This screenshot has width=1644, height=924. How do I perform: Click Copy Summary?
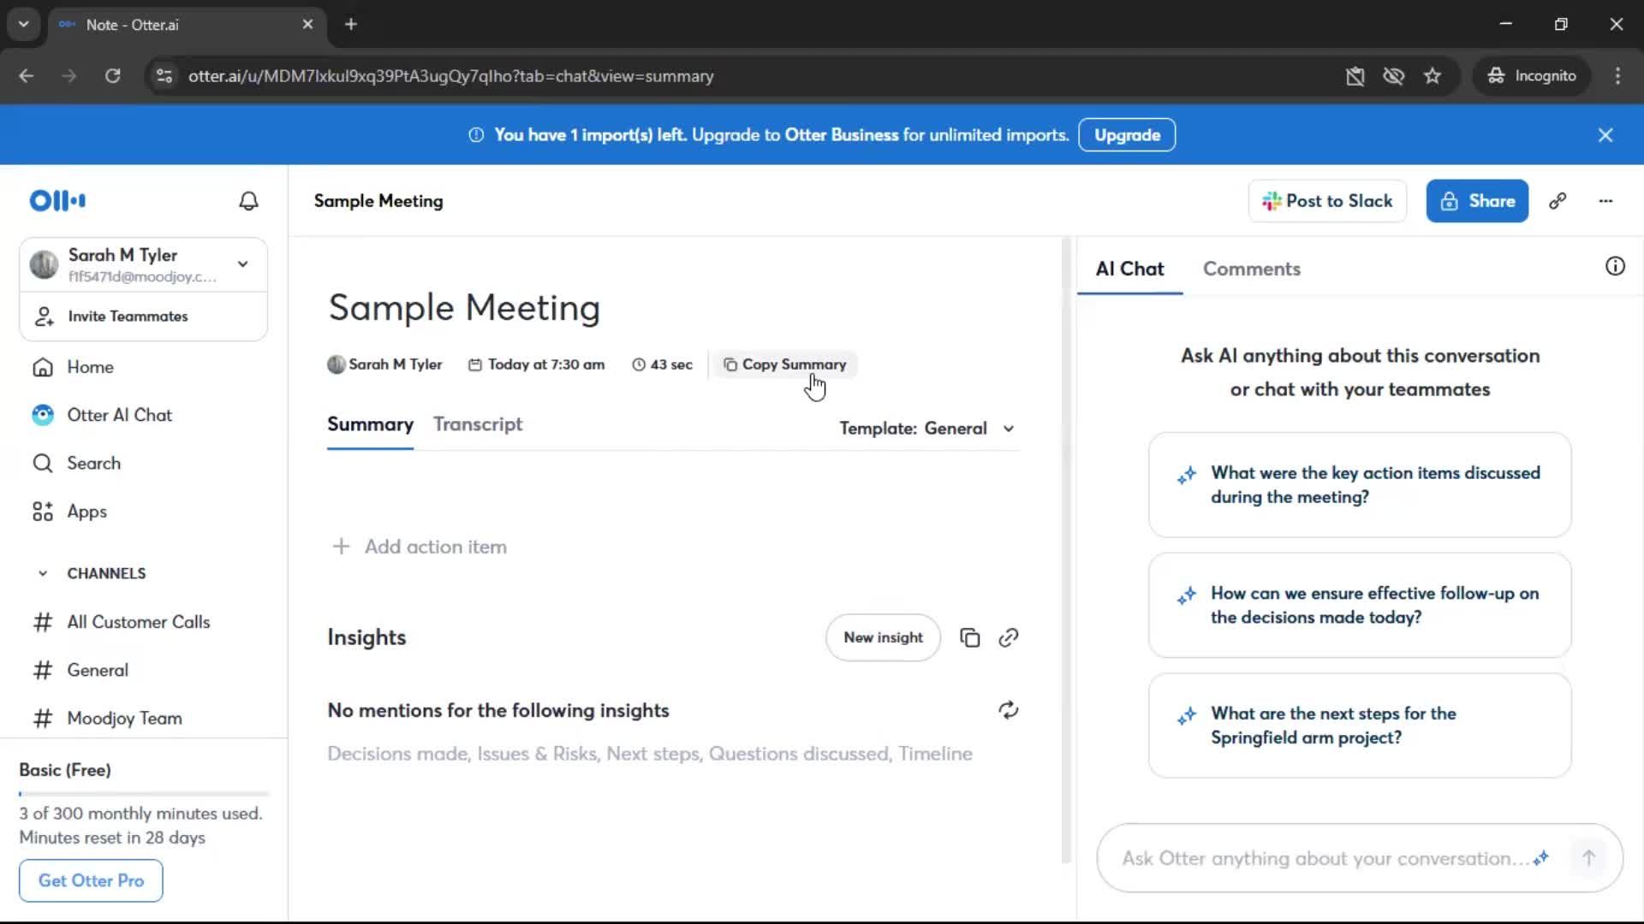[785, 365]
